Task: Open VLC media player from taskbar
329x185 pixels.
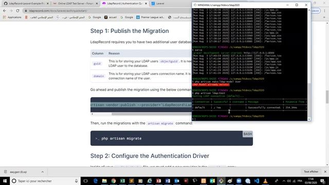Action: [265, 181]
